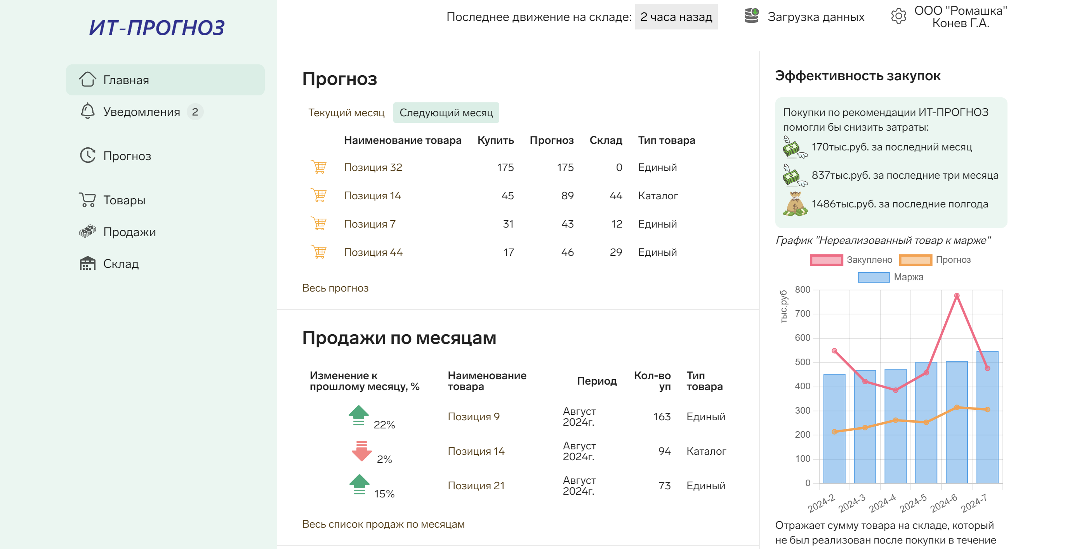Screen dimensions: 1070x549
Task: Open the Позиция 44 forecast link
Action: 373,252
